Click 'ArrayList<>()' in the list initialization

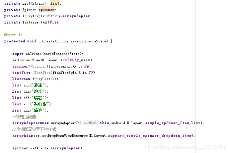click(x=45, y=79)
